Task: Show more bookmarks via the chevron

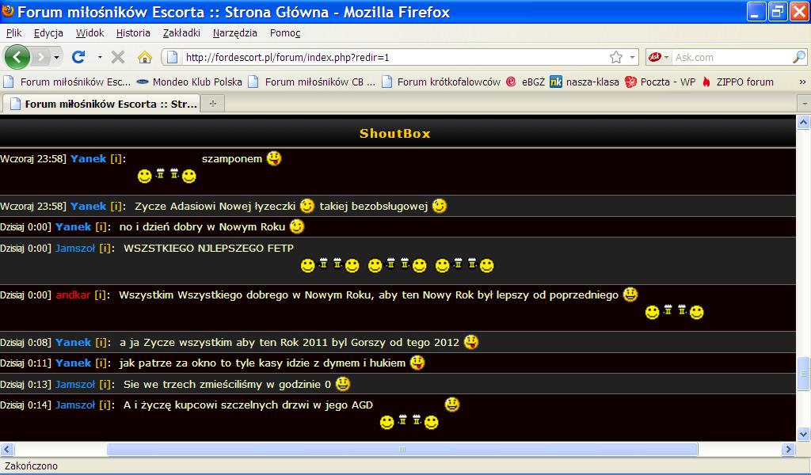Action: tap(801, 82)
